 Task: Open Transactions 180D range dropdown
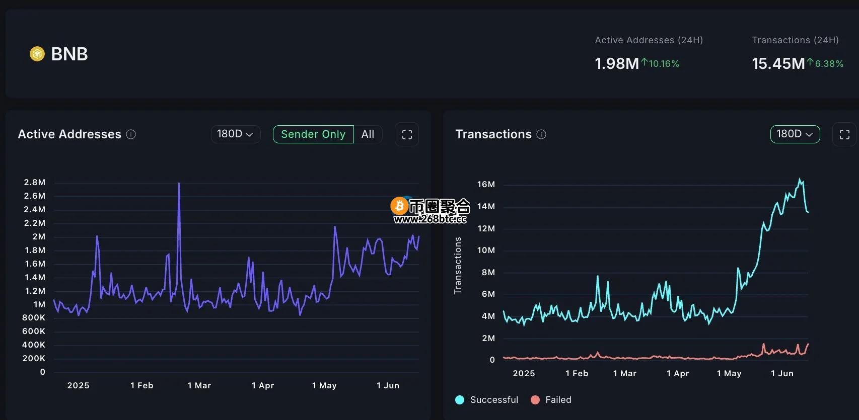[795, 134]
